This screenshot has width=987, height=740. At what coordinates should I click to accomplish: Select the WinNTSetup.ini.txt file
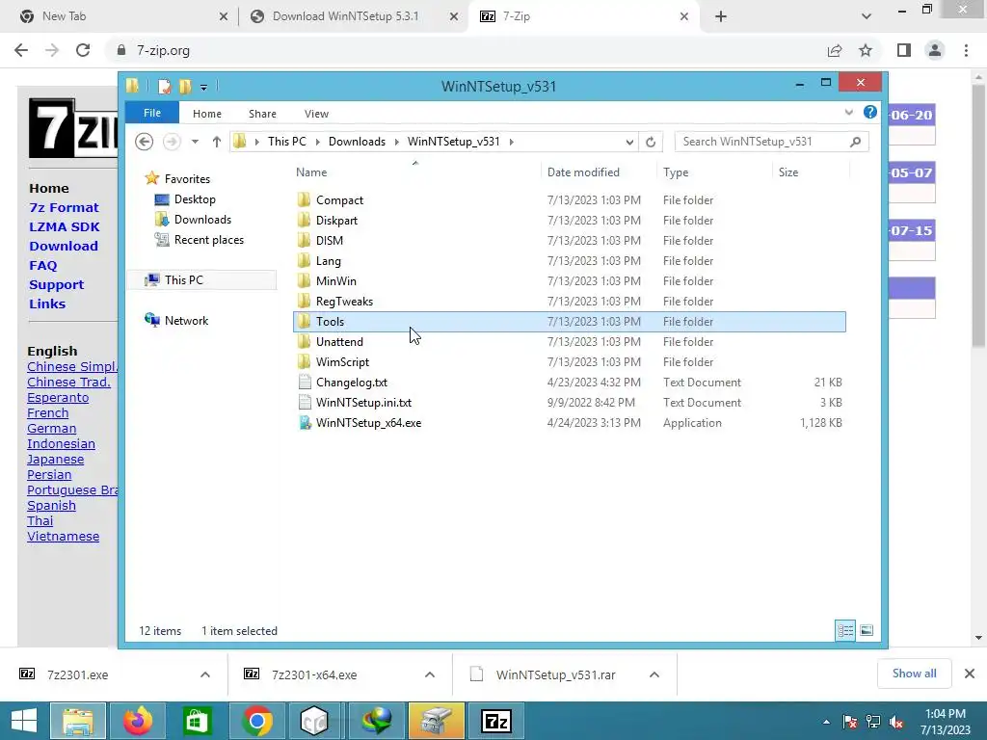[x=363, y=403]
